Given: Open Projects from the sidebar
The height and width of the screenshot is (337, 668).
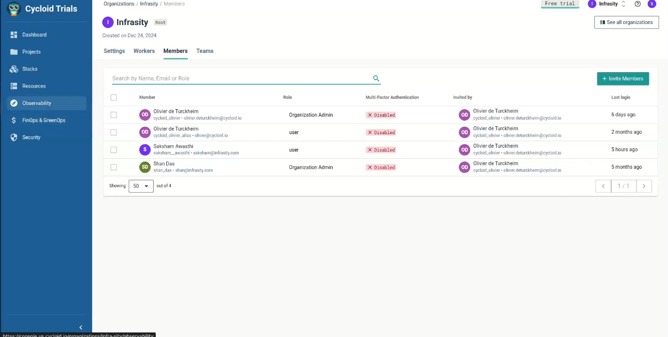Looking at the screenshot, I should click(x=47, y=52).
